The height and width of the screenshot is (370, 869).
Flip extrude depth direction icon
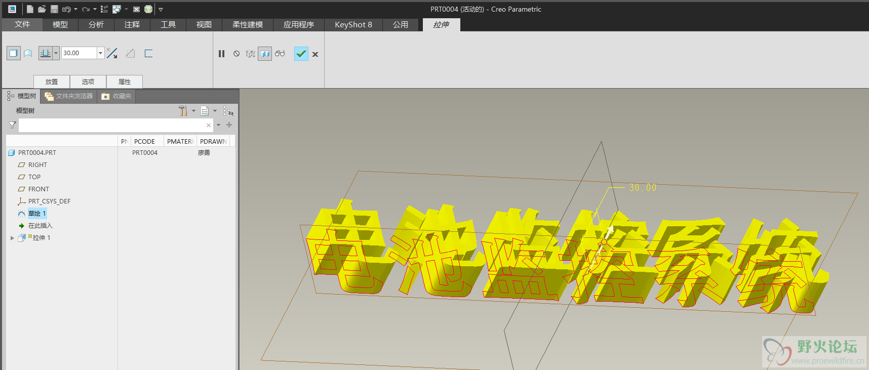pyautogui.click(x=112, y=53)
